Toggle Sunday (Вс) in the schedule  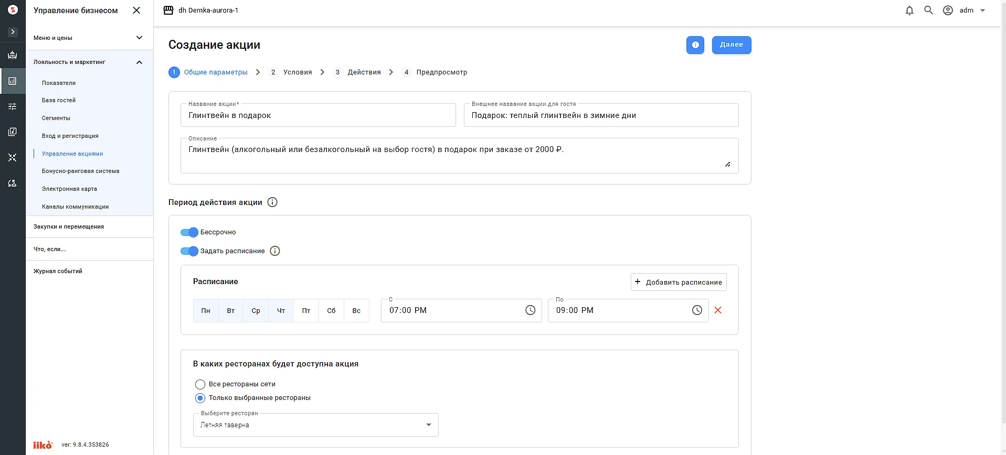click(x=356, y=310)
